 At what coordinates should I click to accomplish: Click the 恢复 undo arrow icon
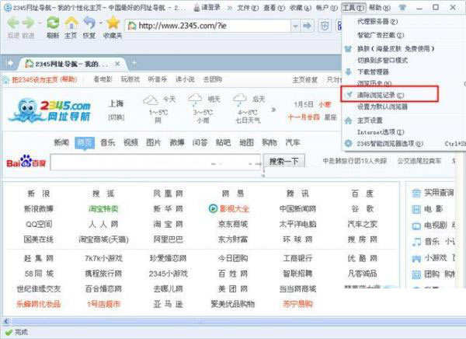[89, 23]
